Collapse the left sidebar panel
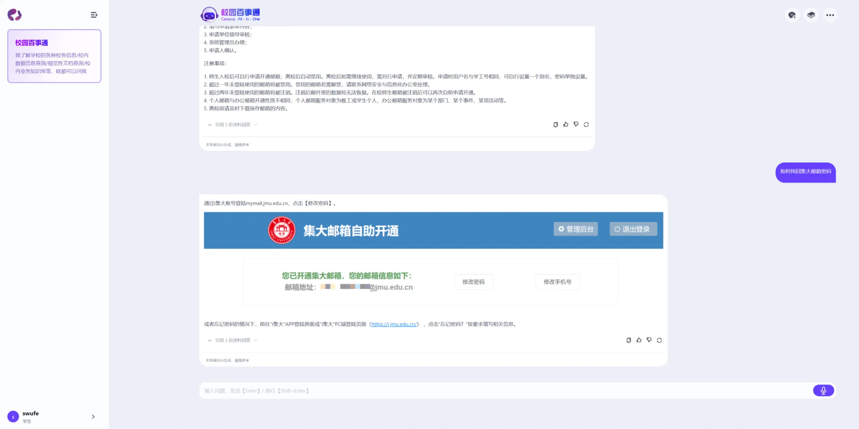This screenshot has width=859, height=429. 94,15
